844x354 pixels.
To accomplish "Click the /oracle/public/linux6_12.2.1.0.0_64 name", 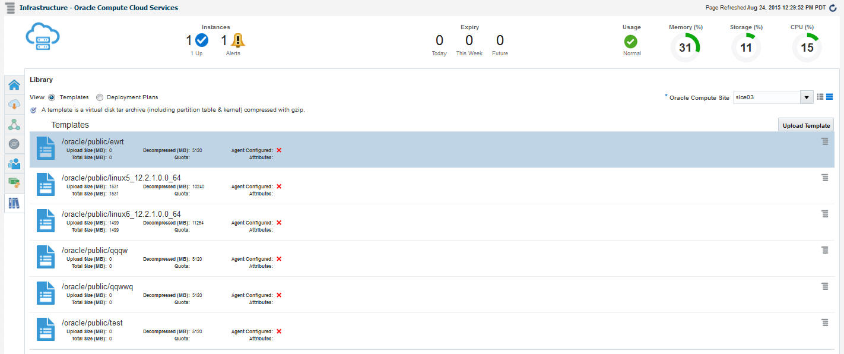I will coord(121,214).
